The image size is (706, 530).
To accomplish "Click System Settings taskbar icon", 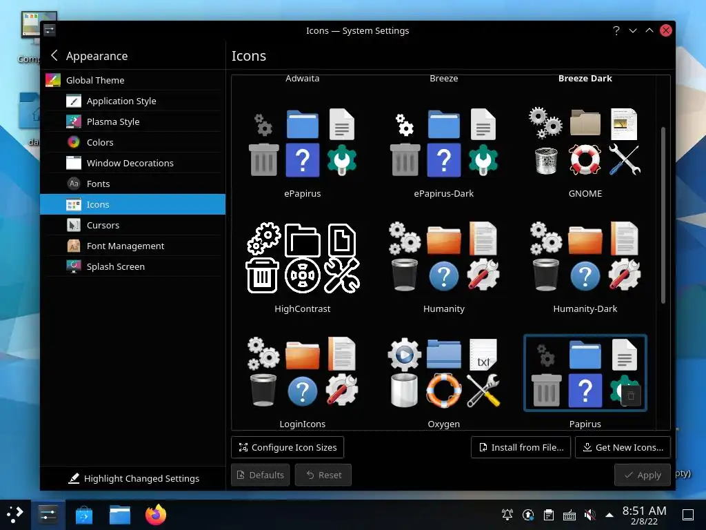I will tap(48, 515).
